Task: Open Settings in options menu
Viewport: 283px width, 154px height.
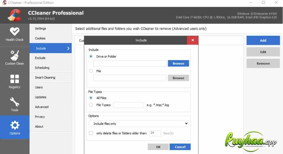Action: pos(40,28)
